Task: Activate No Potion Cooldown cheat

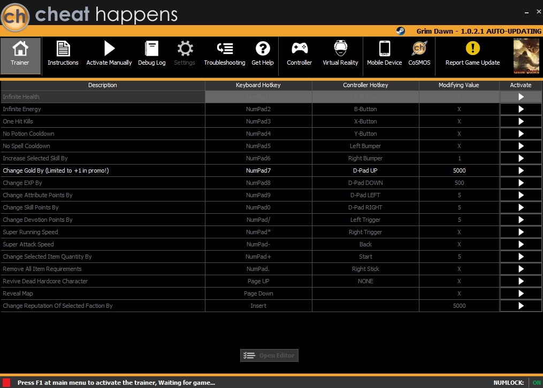Action: tap(521, 134)
